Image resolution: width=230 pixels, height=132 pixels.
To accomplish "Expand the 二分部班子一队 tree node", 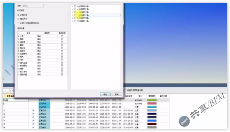I will click(72, 15).
